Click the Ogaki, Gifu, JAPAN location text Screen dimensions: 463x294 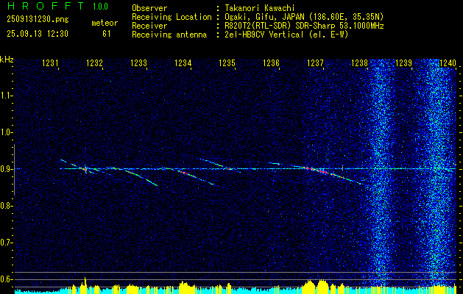[303, 17]
